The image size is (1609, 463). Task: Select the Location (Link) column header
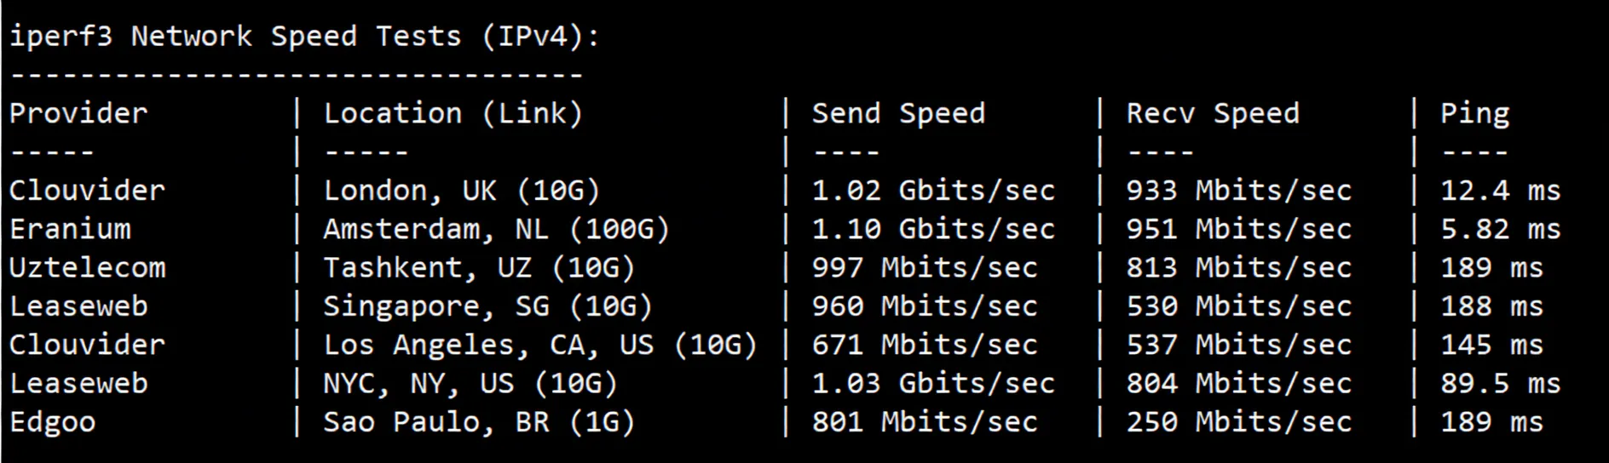coord(453,113)
